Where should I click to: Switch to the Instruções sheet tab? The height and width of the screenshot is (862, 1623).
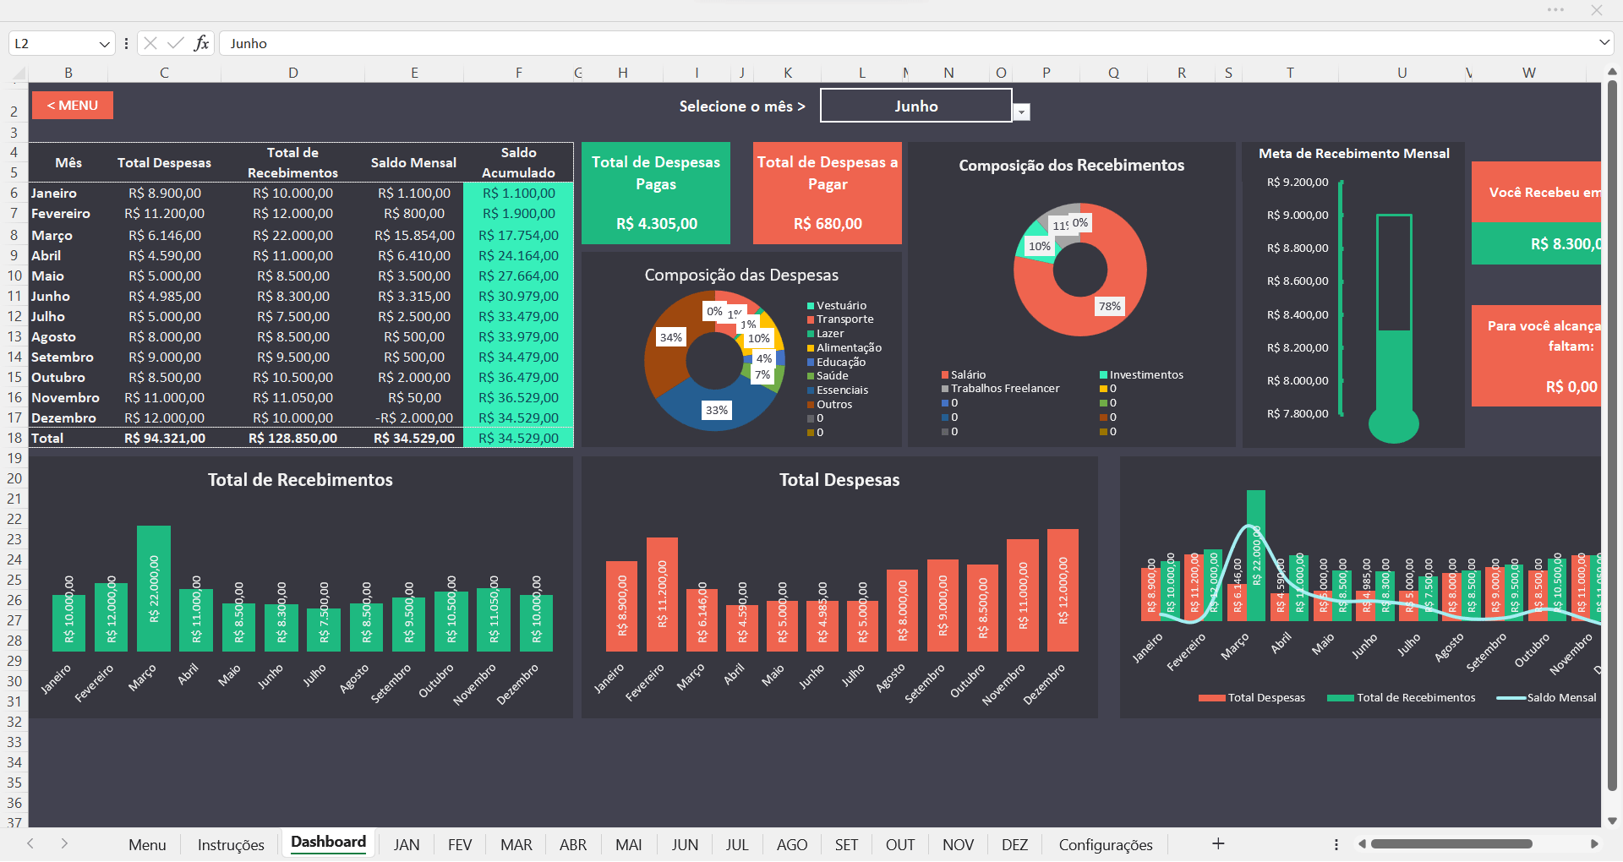231,844
